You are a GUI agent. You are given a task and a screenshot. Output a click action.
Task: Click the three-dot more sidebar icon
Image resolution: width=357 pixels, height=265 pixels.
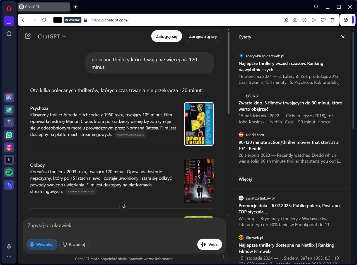[9, 256]
